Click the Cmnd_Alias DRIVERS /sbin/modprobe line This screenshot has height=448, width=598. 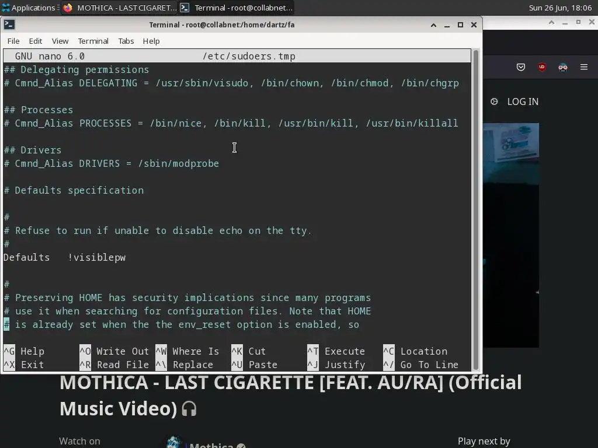[112, 163]
